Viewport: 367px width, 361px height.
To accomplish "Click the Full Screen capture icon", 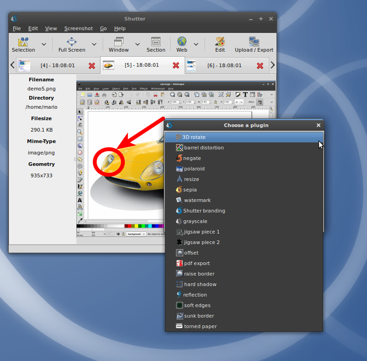I will (72, 42).
